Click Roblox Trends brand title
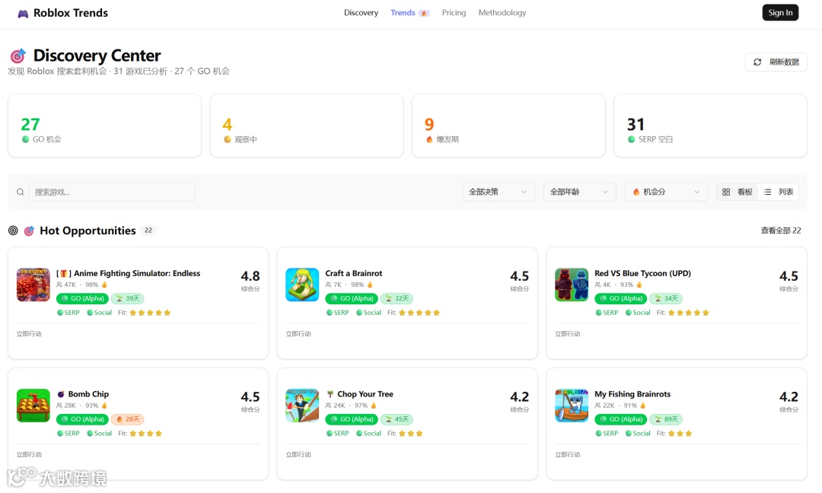This screenshot has height=493, width=822. click(71, 13)
